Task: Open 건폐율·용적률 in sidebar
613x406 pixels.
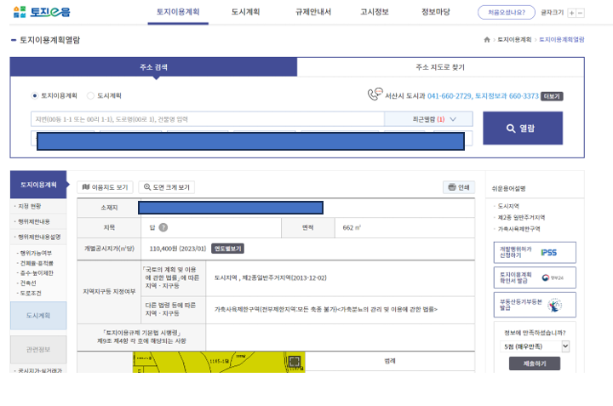Action: (x=37, y=263)
